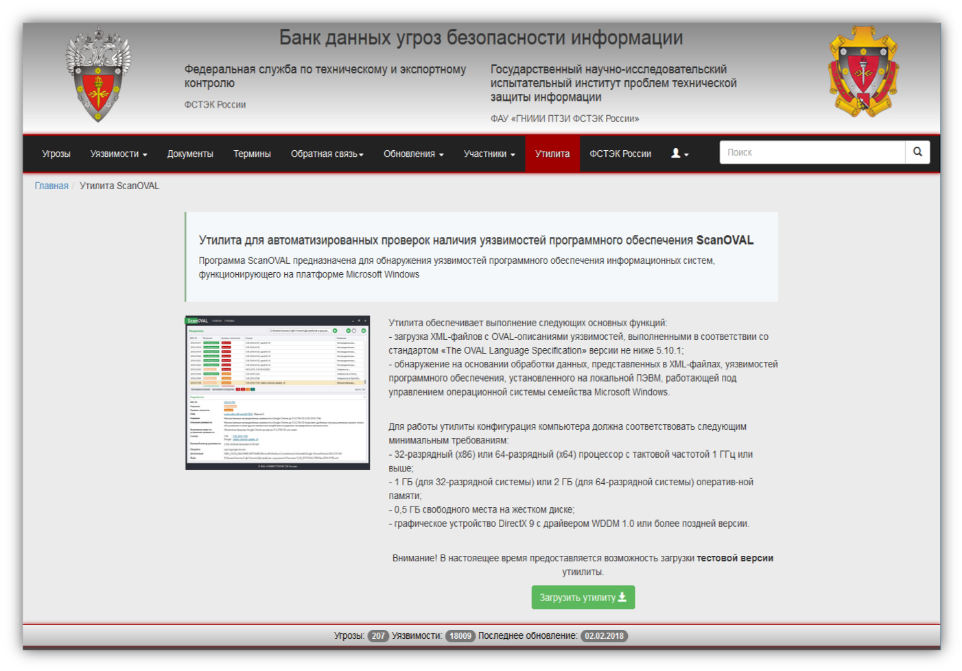Go to the Документы section

coord(190,154)
